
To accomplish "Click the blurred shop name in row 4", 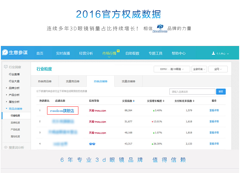I will click(x=60, y=144).
